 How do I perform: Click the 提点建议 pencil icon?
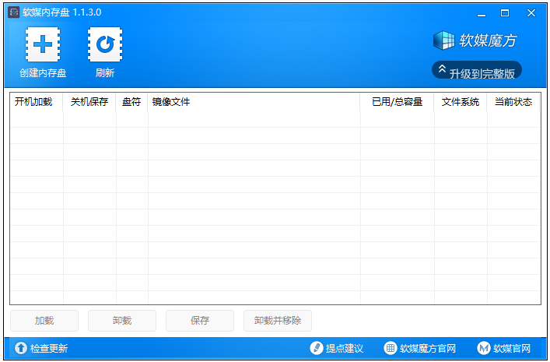click(x=316, y=348)
